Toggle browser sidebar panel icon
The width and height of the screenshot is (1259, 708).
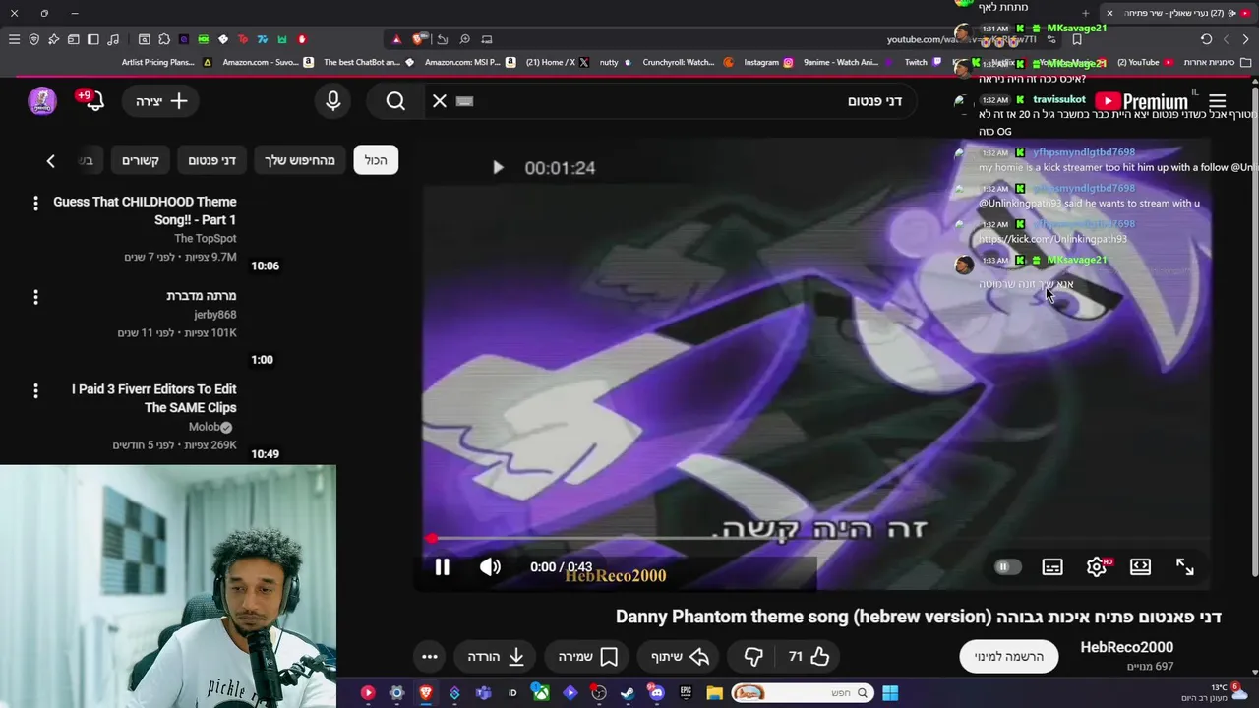pyautogui.click(x=92, y=39)
